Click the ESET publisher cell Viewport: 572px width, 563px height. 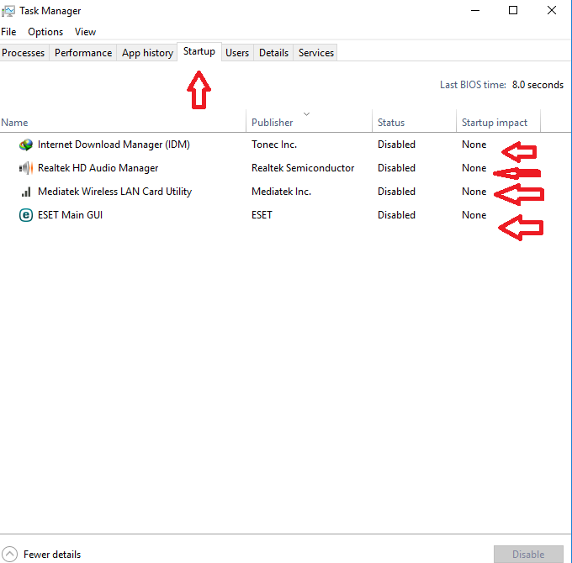(262, 215)
